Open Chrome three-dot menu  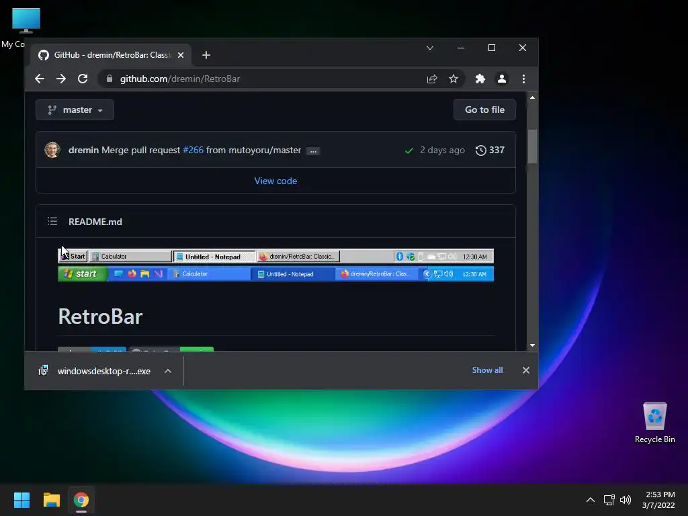523,79
